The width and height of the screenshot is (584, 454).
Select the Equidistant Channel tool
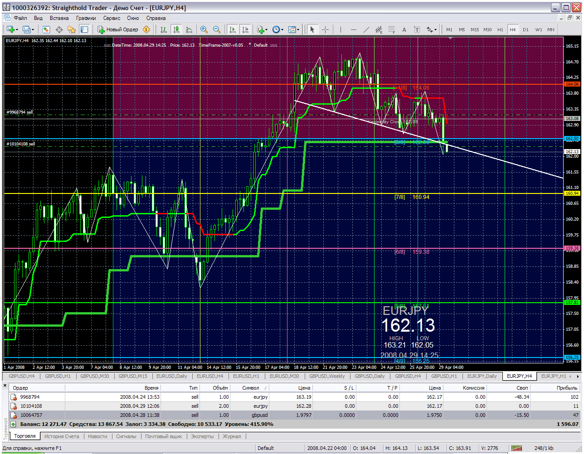[379, 29]
